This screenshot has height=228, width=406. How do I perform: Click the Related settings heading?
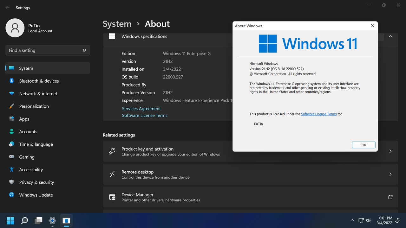click(119, 135)
